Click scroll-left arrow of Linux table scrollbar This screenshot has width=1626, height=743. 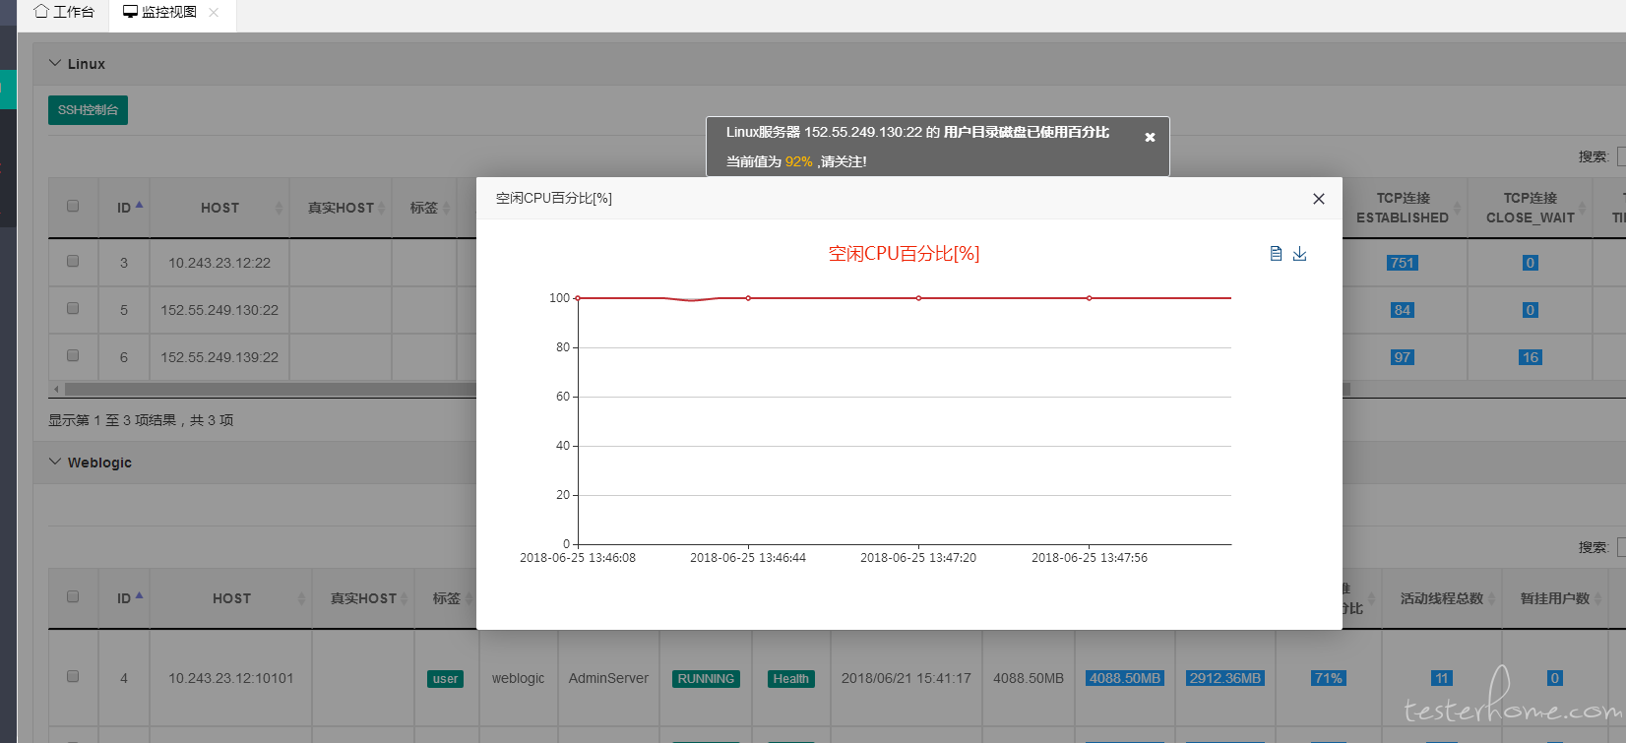click(x=56, y=390)
